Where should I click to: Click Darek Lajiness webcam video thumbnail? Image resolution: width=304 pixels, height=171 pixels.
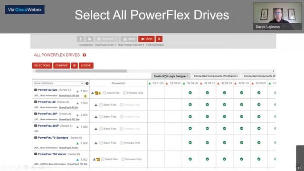pos(277,16)
